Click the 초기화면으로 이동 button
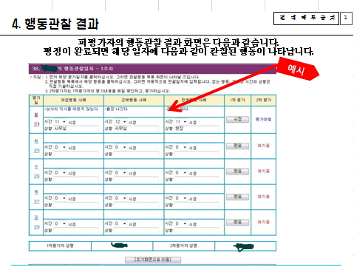 tap(153, 260)
